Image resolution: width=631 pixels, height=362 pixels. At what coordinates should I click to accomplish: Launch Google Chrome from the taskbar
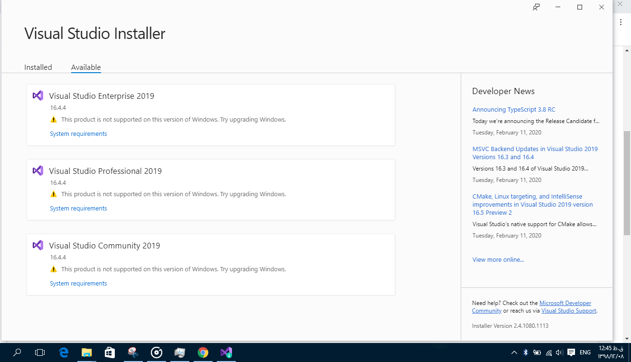pyautogui.click(x=203, y=352)
